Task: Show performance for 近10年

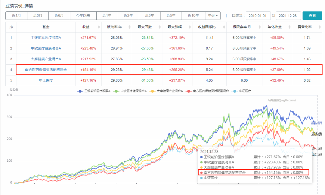Action: [x=193, y=16]
